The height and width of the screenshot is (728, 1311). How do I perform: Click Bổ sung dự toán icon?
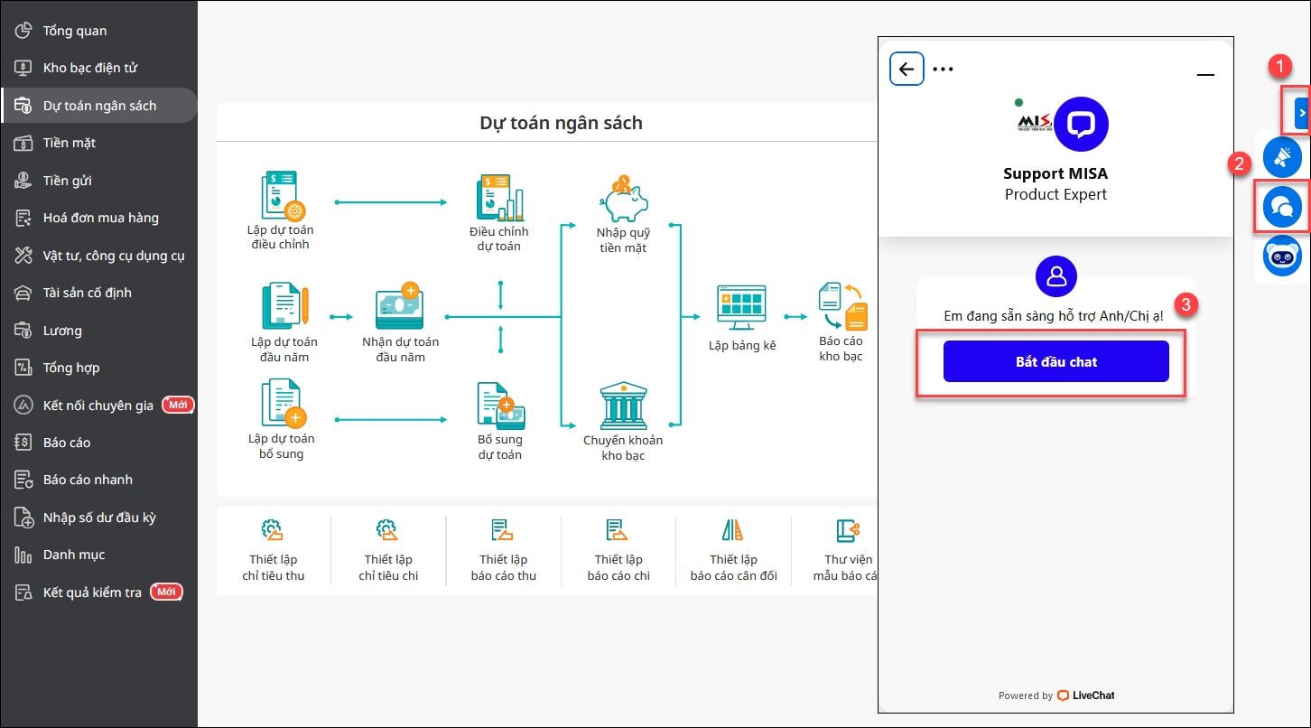click(501, 406)
